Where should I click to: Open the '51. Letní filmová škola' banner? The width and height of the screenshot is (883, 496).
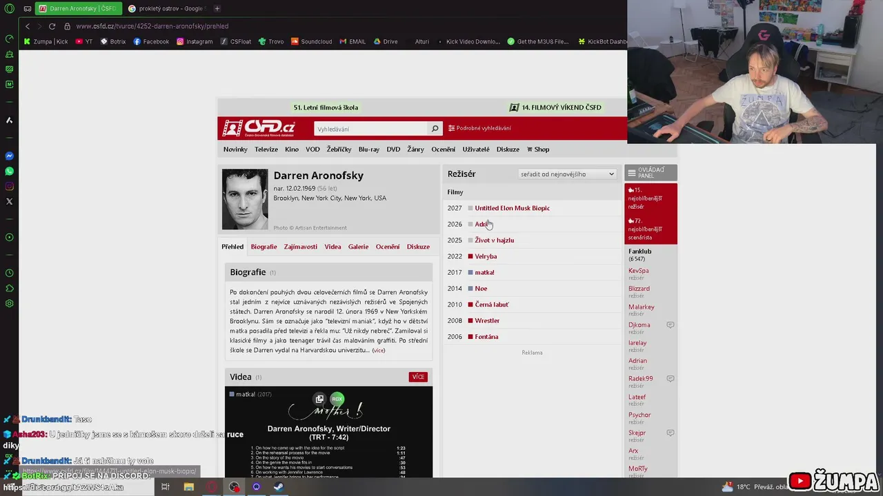[326, 107]
